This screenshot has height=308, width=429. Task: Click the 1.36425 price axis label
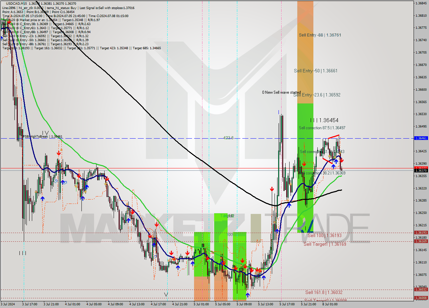point(421,151)
